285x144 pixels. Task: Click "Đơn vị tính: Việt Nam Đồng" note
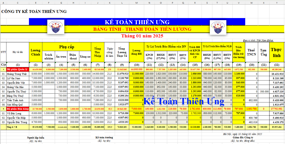(x=258, y=41)
